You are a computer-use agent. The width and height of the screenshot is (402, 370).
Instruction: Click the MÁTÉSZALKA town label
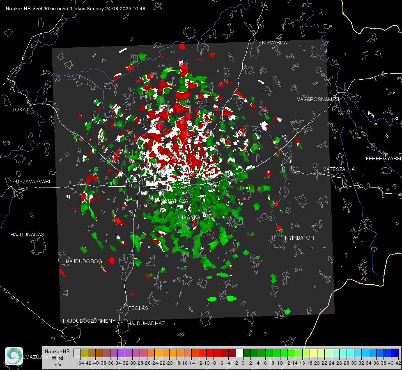point(338,169)
